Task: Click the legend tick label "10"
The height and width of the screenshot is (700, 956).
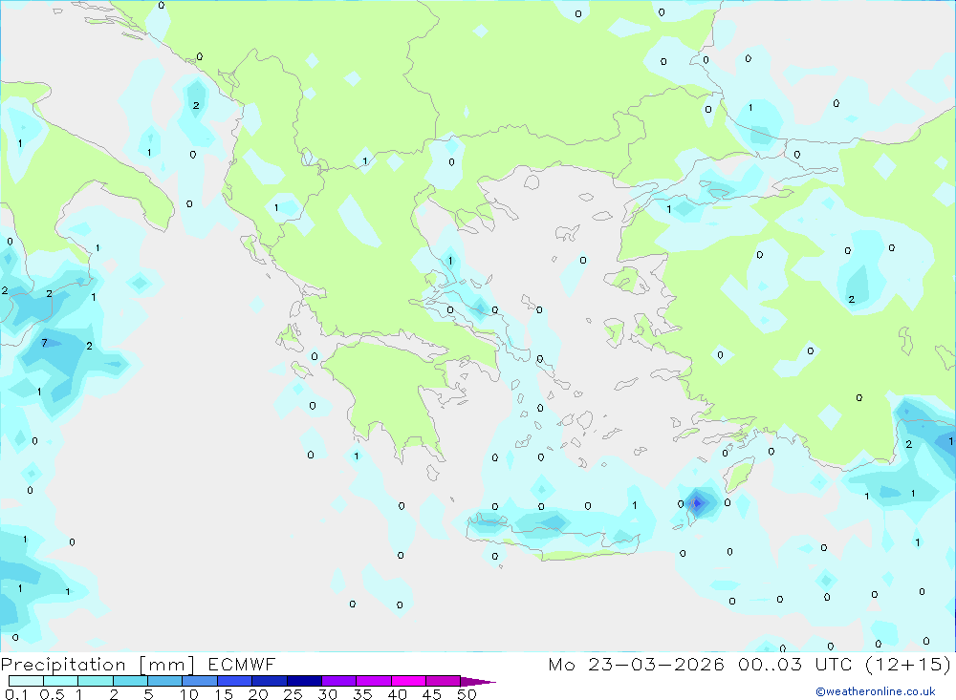Action: click(189, 694)
